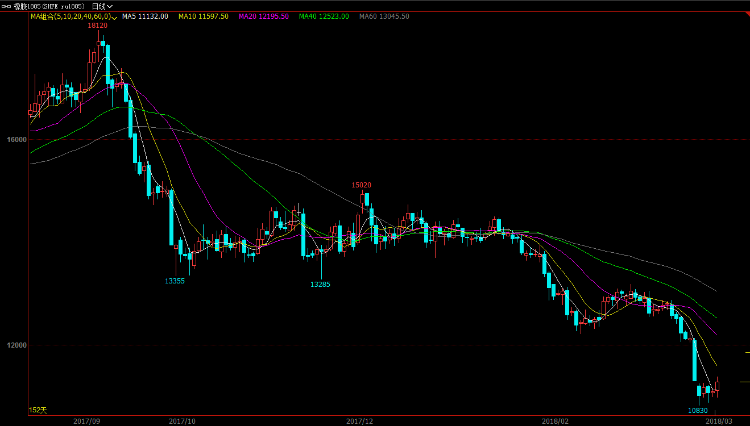The width and height of the screenshot is (750, 426).
Task: Click the MA10 11597.50 value label
Action: coord(204,16)
